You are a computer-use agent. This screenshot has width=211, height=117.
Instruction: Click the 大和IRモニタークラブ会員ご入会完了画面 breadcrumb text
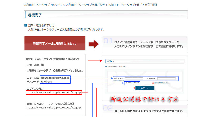[x=133, y=5]
